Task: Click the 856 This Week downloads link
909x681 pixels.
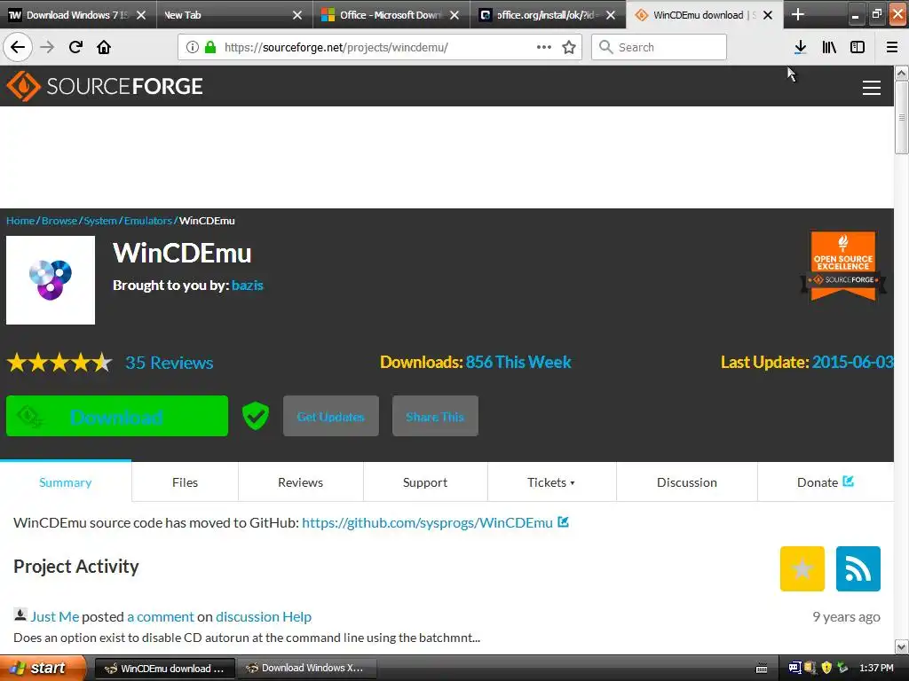Action: point(518,362)
